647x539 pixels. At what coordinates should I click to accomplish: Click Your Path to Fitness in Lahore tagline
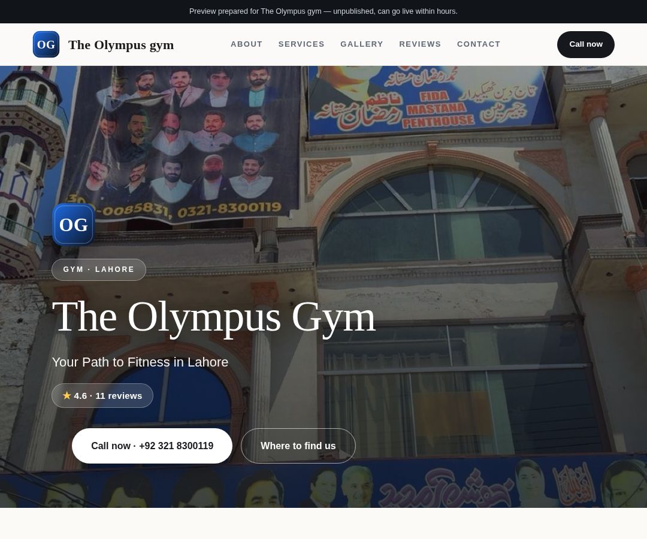(140, 362)
